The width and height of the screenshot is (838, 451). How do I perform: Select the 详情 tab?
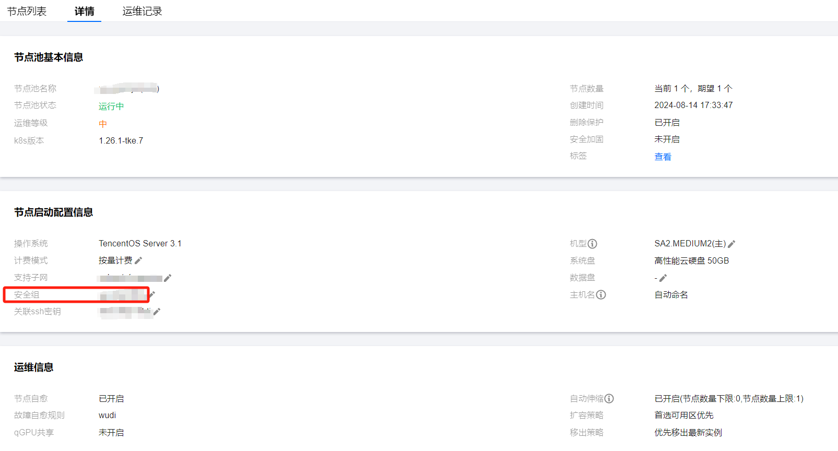click(x=84, y=11)
